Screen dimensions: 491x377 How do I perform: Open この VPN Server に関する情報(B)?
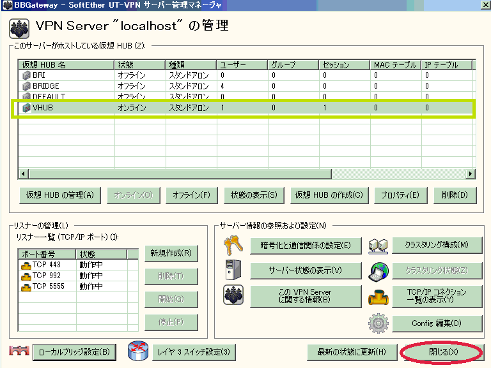point(306,296)
